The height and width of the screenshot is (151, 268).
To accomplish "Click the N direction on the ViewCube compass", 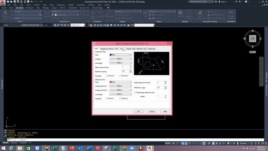I will [253, 31].
